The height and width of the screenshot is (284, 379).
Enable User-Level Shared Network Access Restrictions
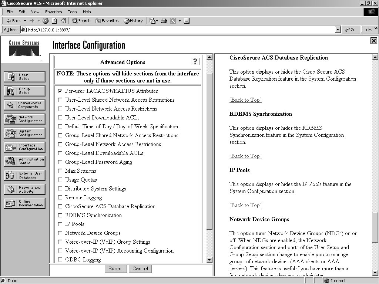(60, 100)
